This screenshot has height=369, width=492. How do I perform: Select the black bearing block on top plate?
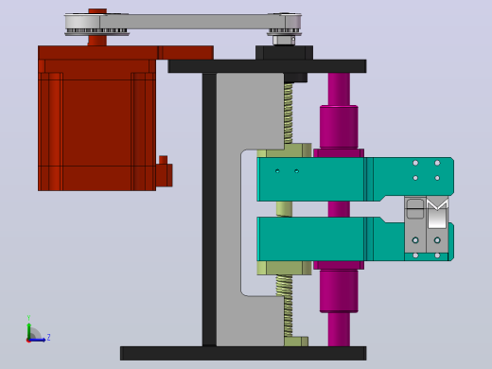tap(284, 52)
